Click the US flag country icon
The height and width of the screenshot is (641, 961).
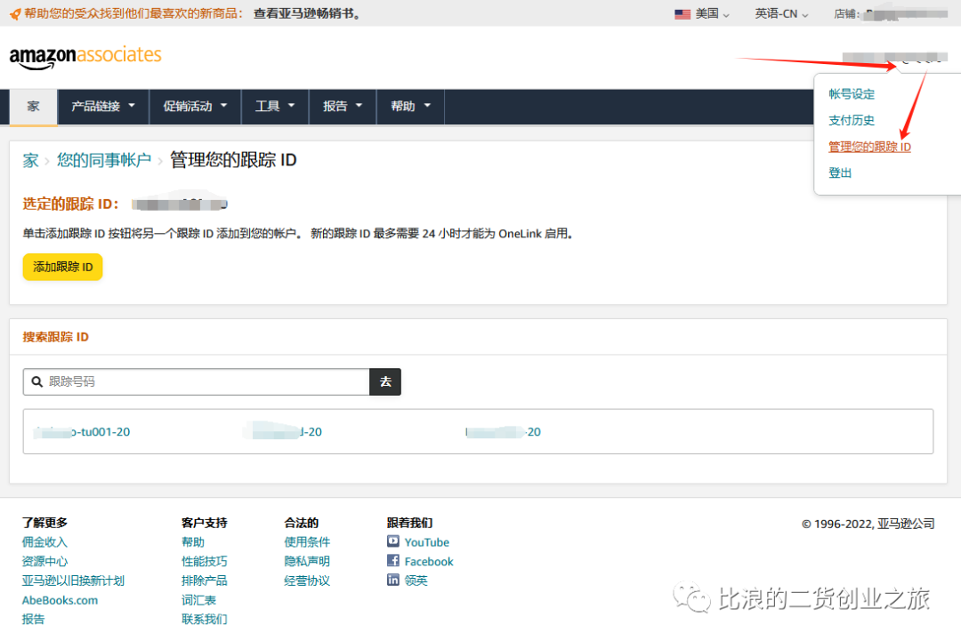tap(682, 14)
